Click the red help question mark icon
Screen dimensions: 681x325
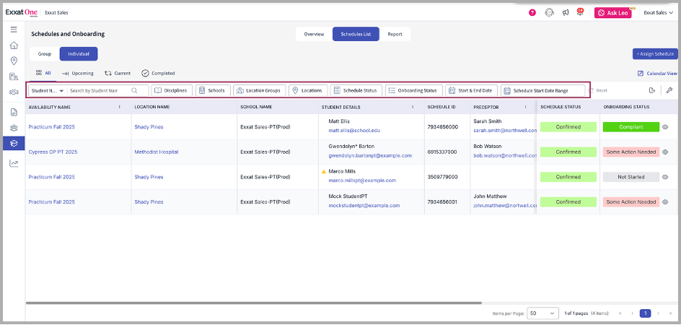point(532,12)
